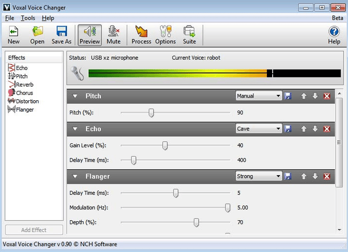Toggle the Mute microphone button
This screenshot has height=252, width=348.
coord(114,35)
